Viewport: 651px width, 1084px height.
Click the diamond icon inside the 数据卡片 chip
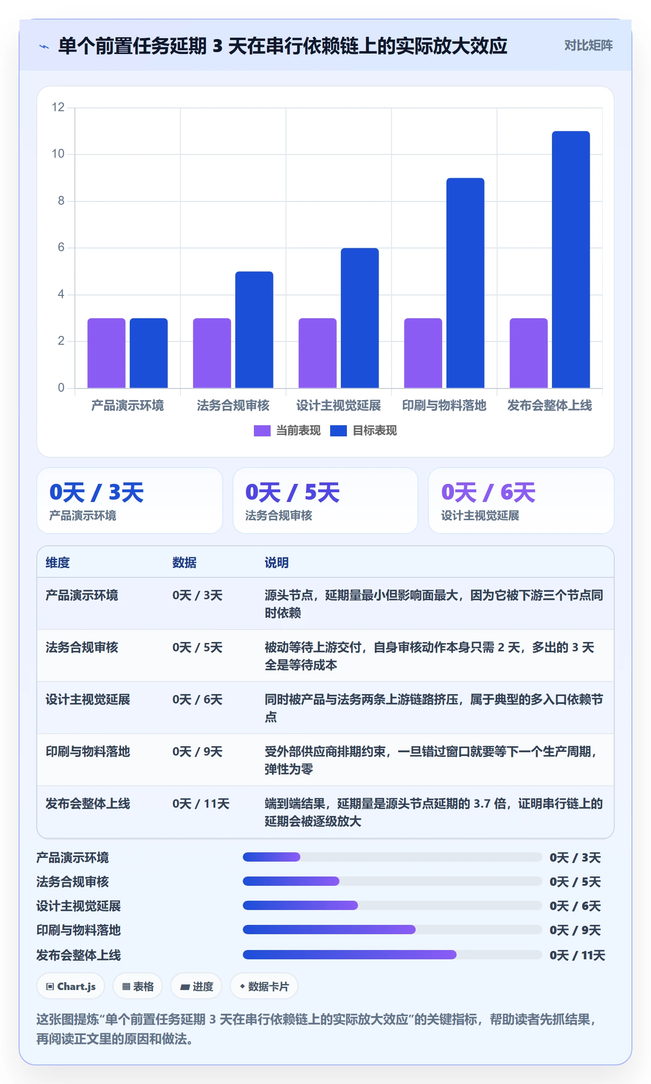(x=242, y=986)
